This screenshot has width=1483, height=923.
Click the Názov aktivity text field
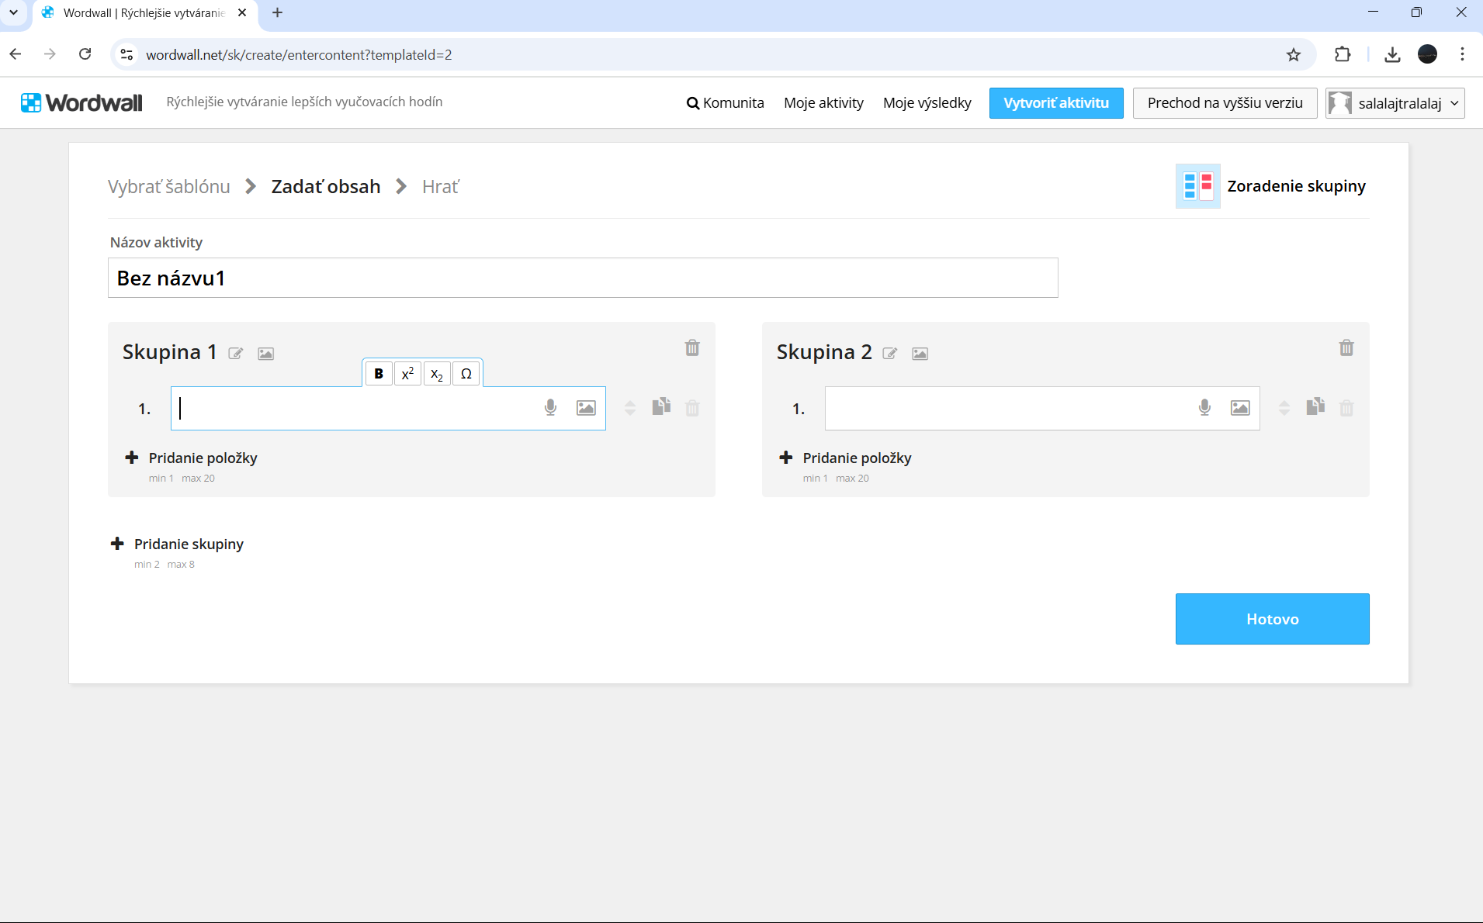click(x=582, y=278)
